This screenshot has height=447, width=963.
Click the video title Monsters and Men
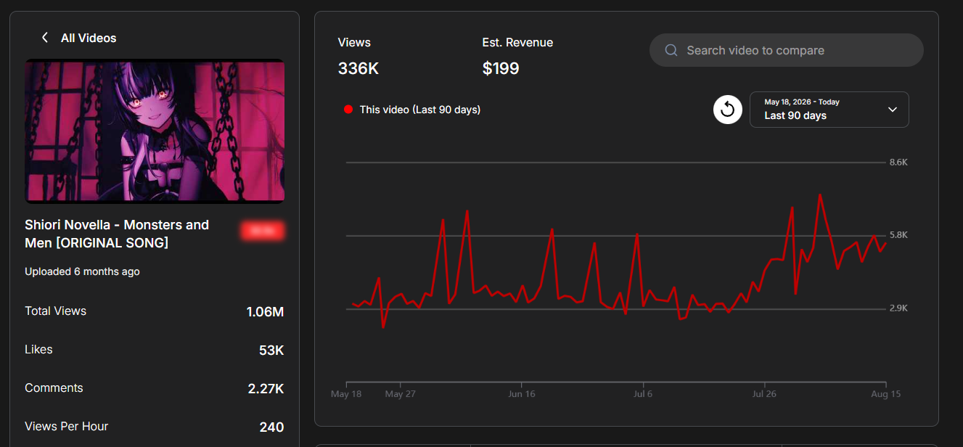117,234
